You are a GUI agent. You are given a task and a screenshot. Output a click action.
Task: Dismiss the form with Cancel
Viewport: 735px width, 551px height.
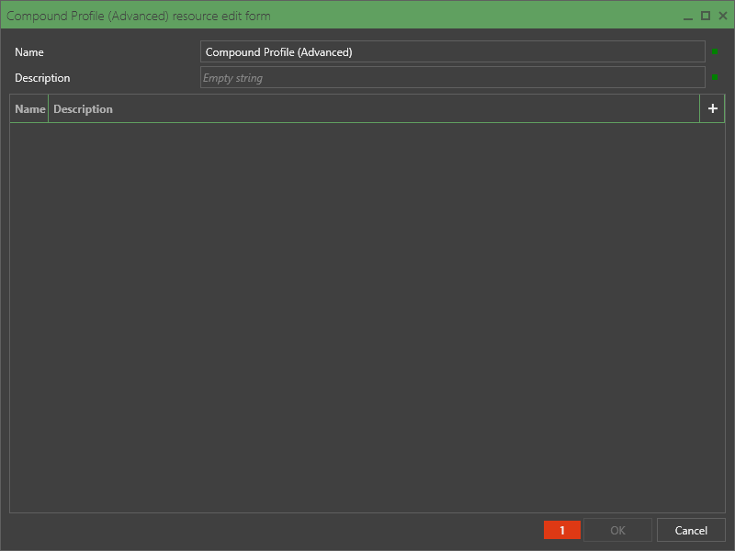(691, 530)
